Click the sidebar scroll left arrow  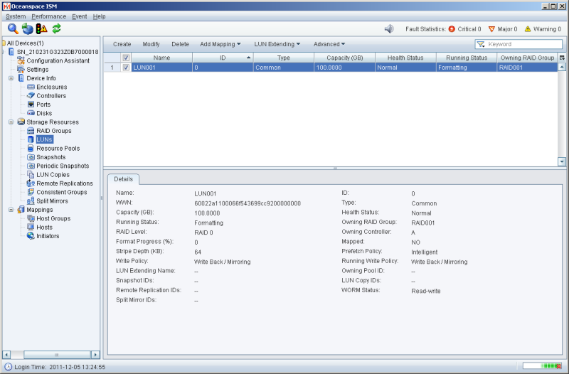tap(6, 354)
